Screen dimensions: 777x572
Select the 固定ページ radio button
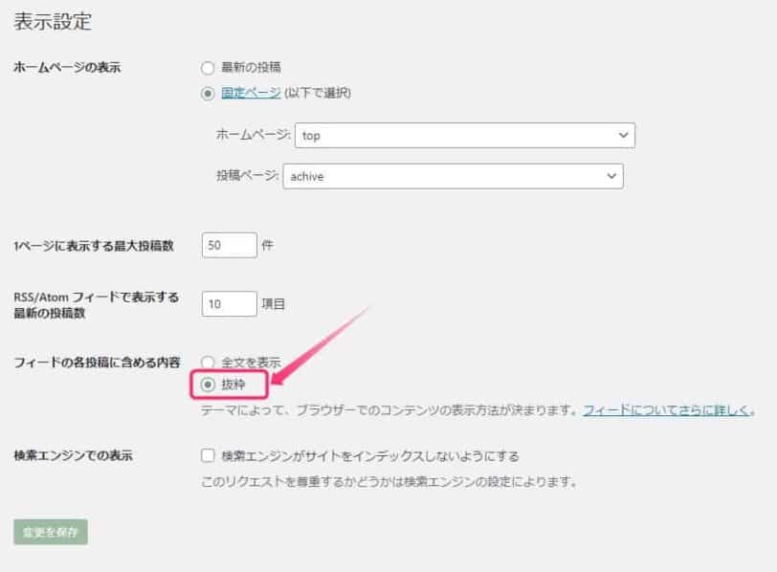[208, 93]
